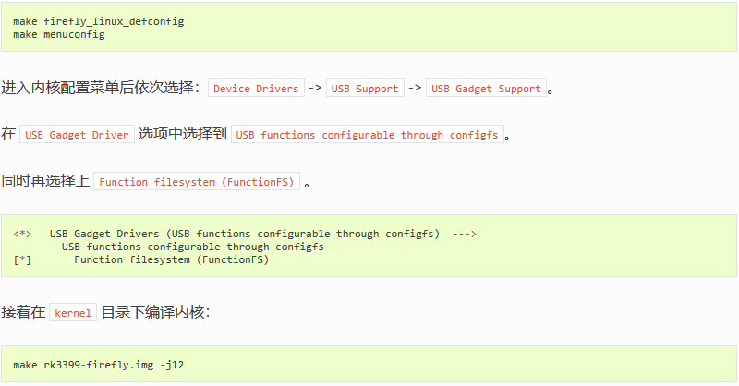Click 'USB functions configurable through configfs' inline label
This screenshot has height=386, width=739.
point(367,135)
